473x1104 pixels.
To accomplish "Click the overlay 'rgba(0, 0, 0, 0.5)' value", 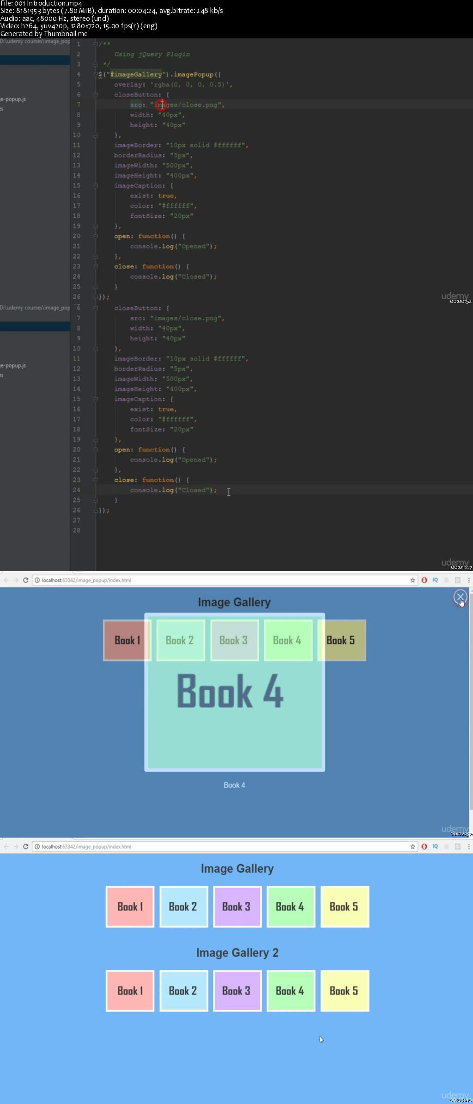I will point(190,85).
